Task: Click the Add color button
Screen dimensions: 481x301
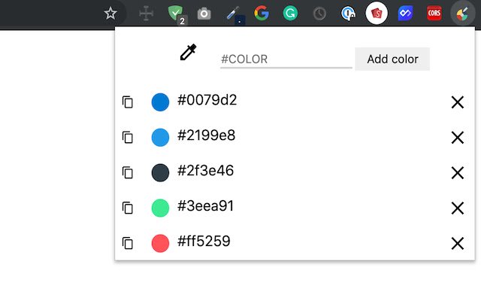Action: click(x=392, y=59)
